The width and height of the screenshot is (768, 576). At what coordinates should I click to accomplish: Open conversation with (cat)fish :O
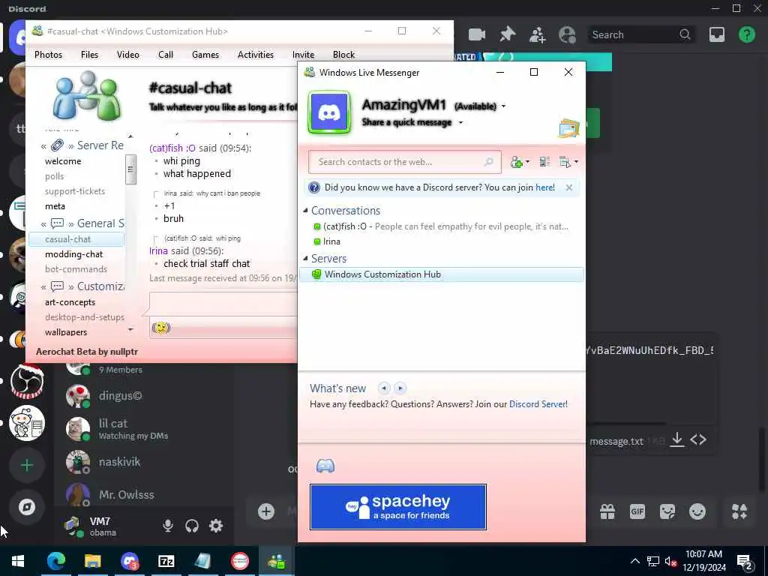(441, 226)
